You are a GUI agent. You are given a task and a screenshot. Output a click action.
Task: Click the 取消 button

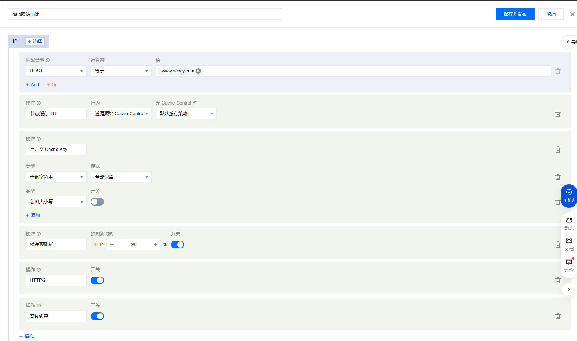click(x=551, y=14)
